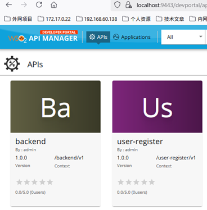Click user-register's 0.0/5.0 (0users) rating text

pos(132,192)
